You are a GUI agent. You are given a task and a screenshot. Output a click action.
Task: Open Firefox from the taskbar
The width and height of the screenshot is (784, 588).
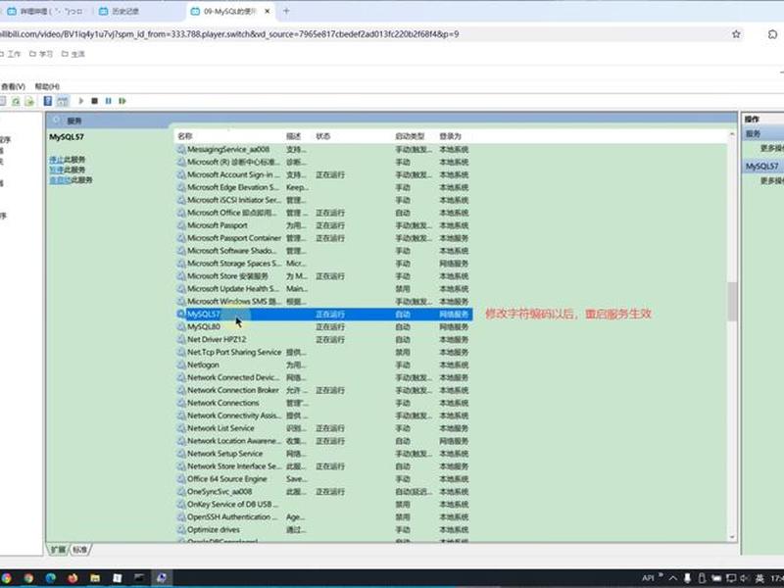73,578
